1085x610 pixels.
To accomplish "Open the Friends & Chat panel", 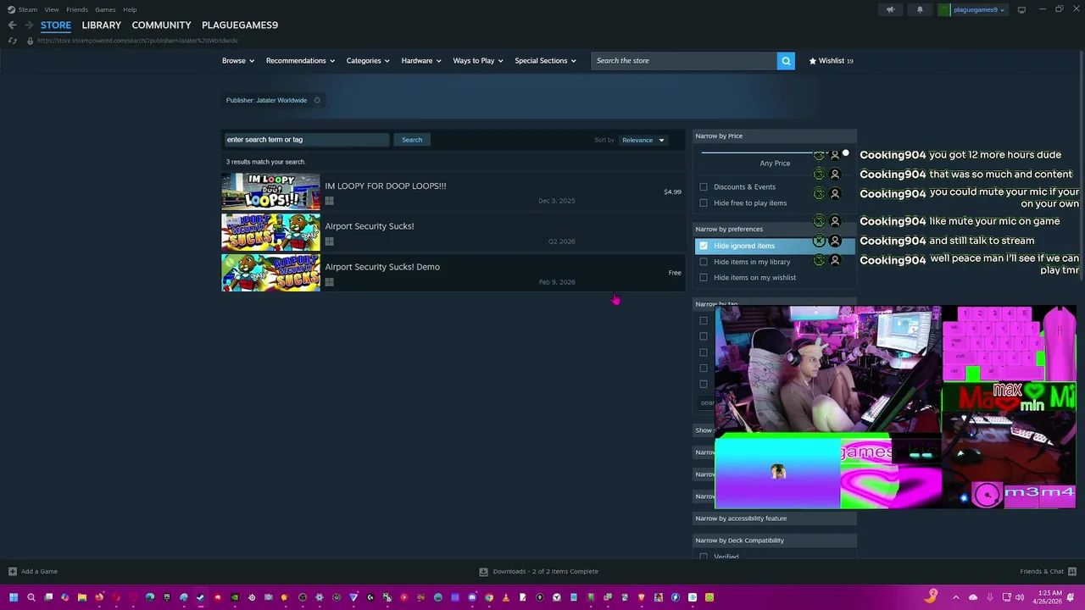I will click(x=1048, y=571).
